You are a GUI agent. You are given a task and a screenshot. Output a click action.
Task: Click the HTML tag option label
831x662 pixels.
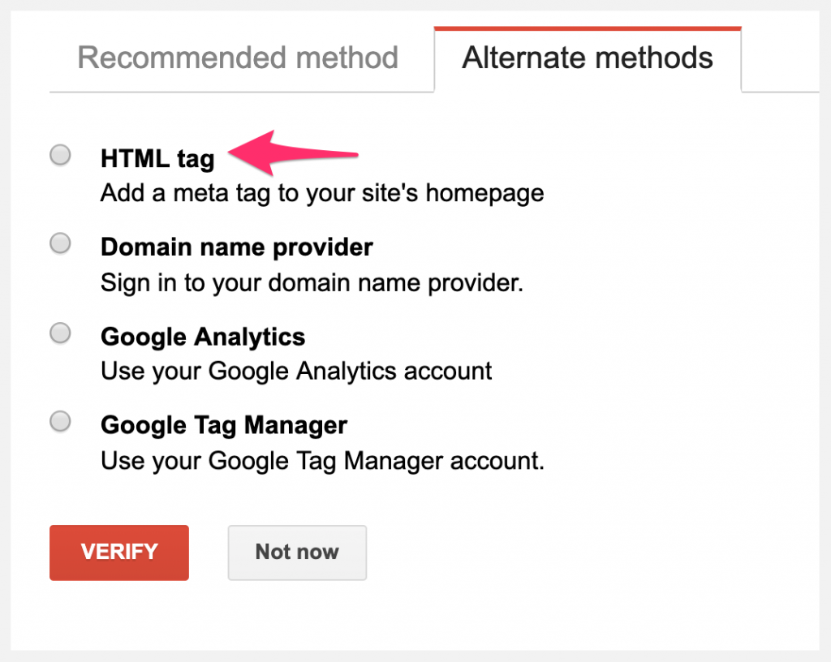point(157,159)
